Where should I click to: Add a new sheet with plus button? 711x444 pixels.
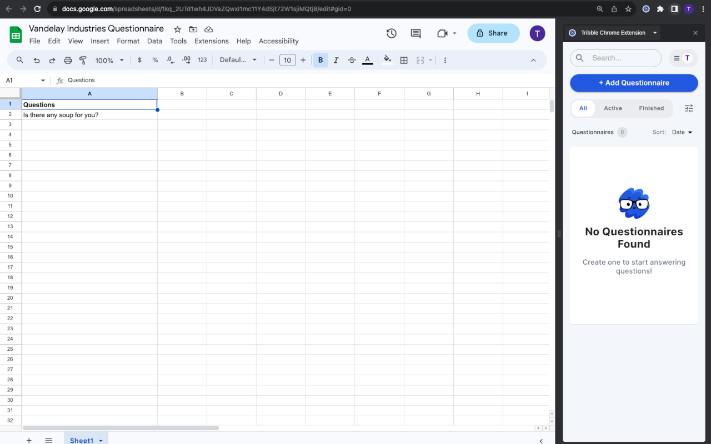(29, 440)
